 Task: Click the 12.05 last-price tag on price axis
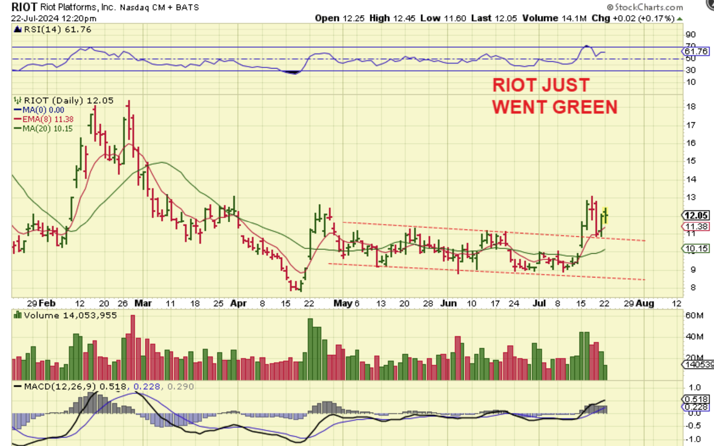coord(696,215)
